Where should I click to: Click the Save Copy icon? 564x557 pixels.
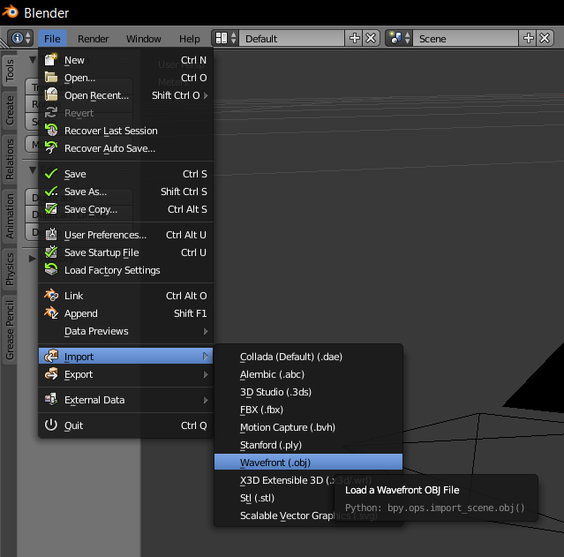[50, 209]
